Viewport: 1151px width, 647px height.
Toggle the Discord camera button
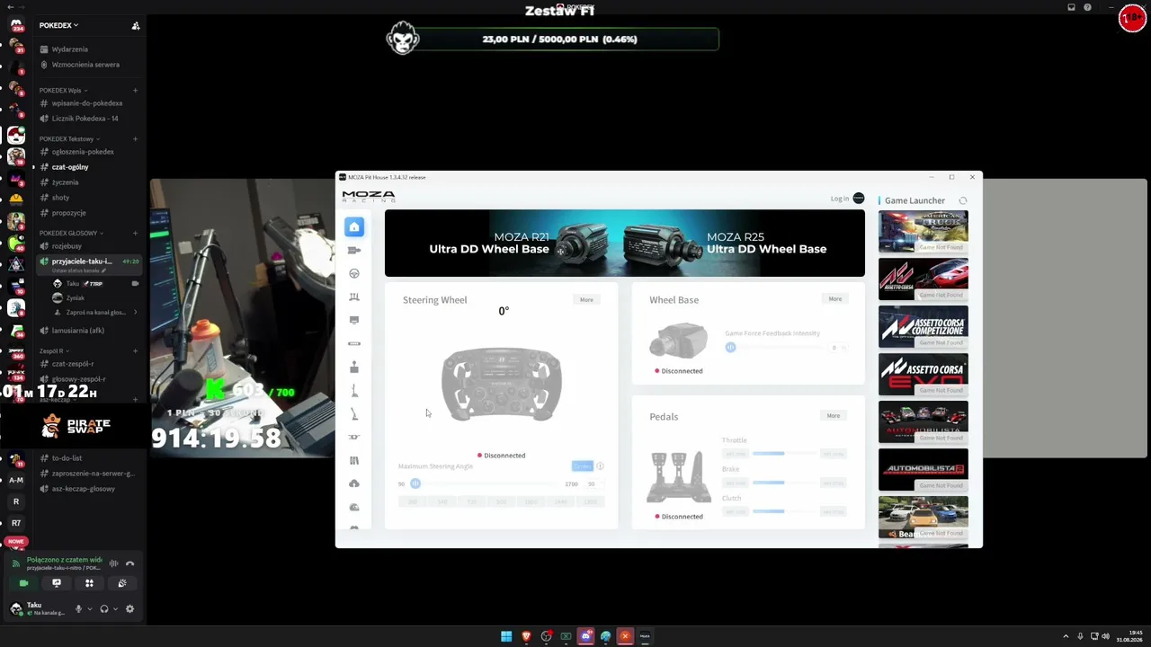(x=23, y=584)
